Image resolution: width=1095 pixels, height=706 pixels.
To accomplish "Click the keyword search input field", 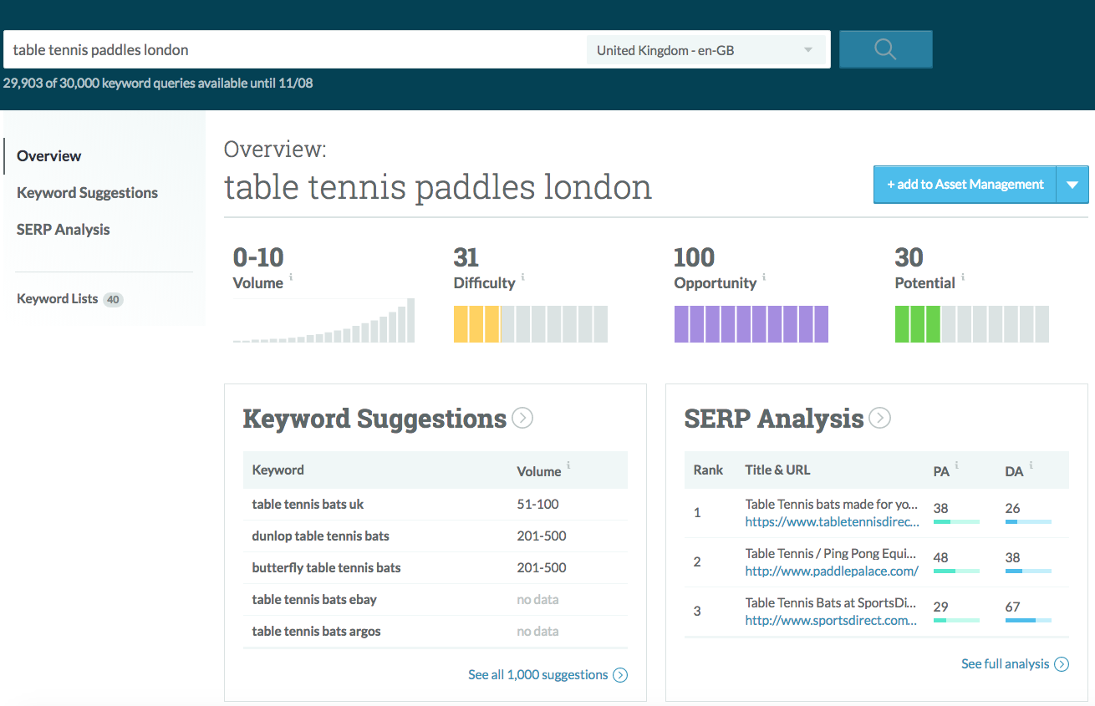I will click(293, 50).
